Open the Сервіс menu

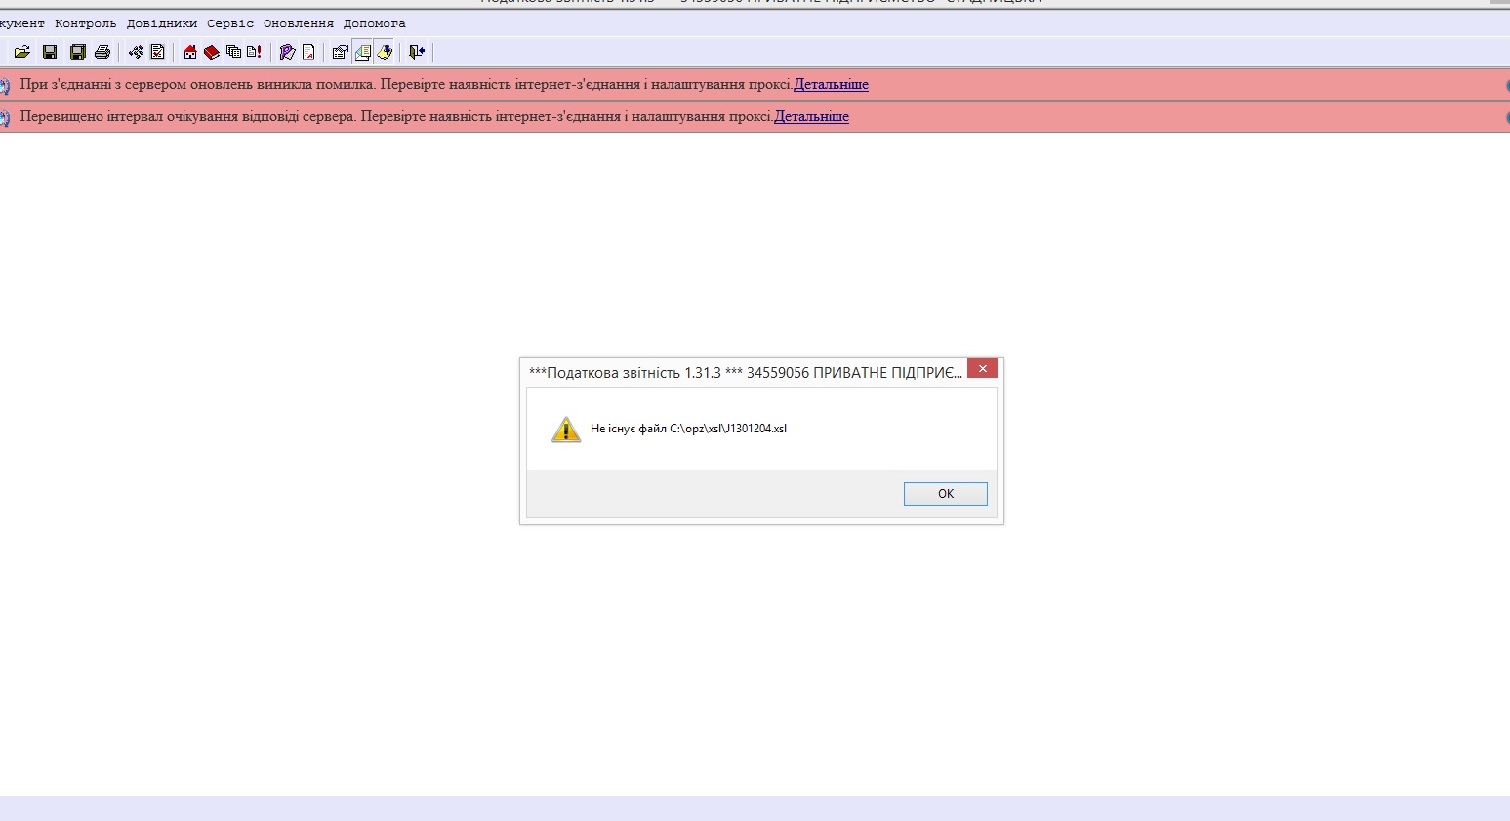pyautogui.click(x=230, y=23)
